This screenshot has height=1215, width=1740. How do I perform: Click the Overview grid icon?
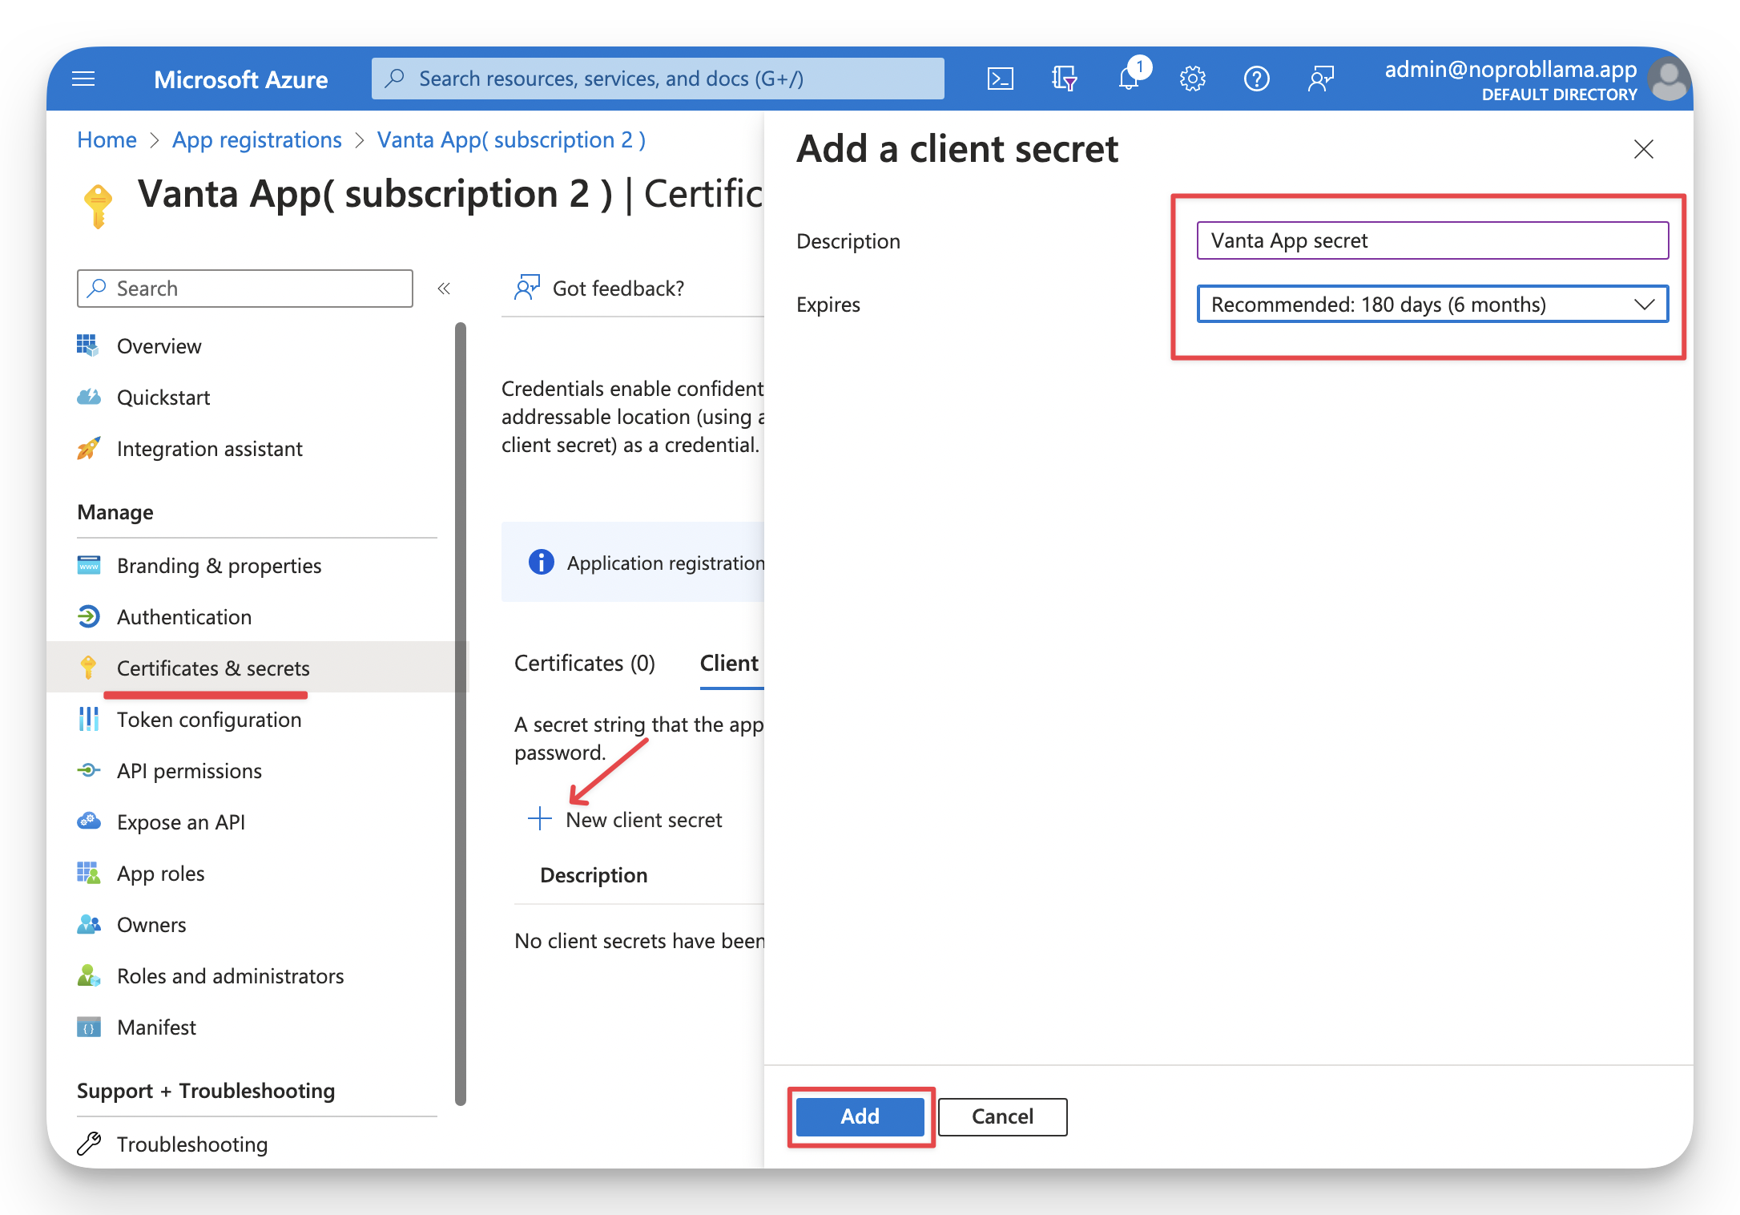pyautogui.click(x=88, y=345)
